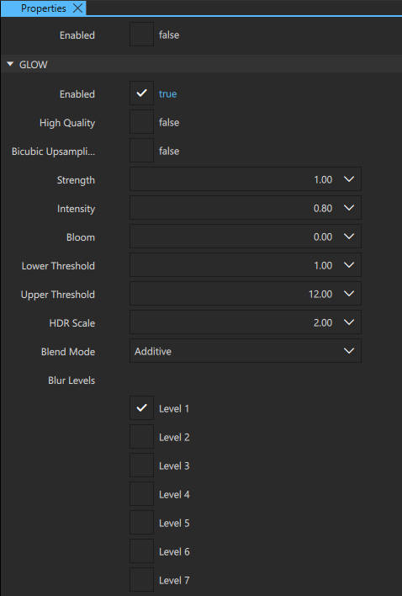Enable blur Level 7
This screenshot has width=402, height=596.
tap(141, 580)
